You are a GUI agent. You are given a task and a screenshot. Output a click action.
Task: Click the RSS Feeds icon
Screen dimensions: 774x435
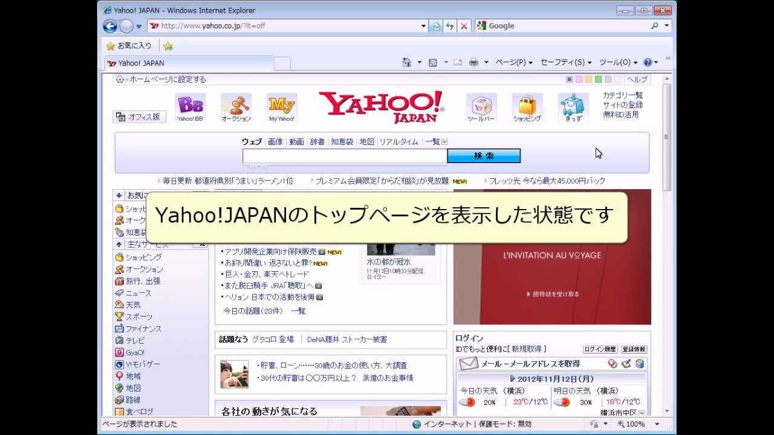pos(433,62)
